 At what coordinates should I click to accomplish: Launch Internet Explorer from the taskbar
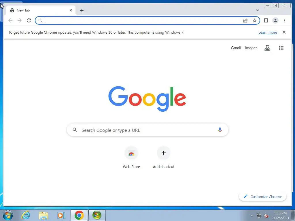26,215
